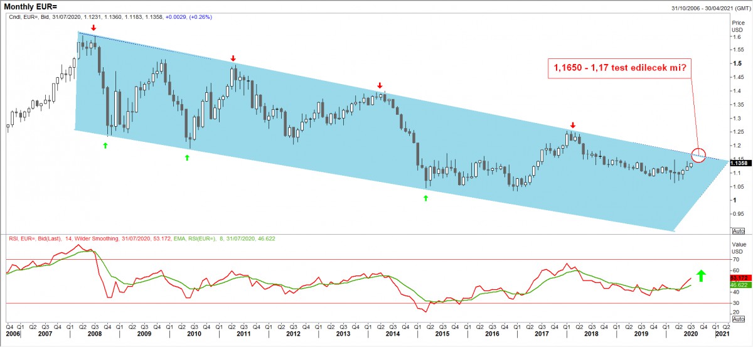Click the Auto button on the price axis
The height and width of the screenshot is (347, 753).
click(x=739, y=230)
